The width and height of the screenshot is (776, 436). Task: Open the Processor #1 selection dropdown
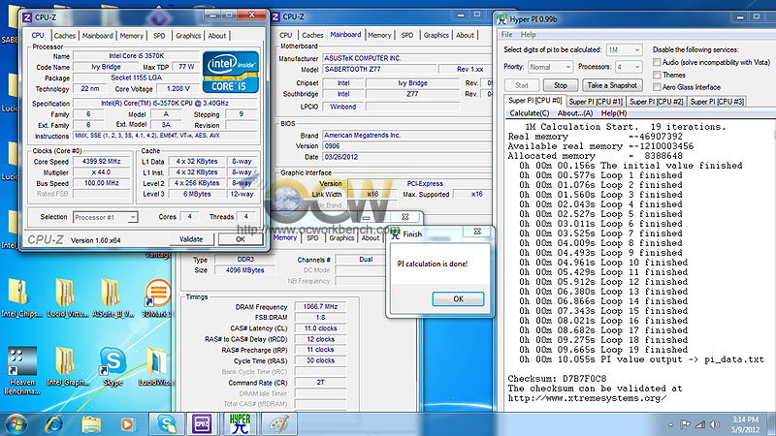(106, 217)
